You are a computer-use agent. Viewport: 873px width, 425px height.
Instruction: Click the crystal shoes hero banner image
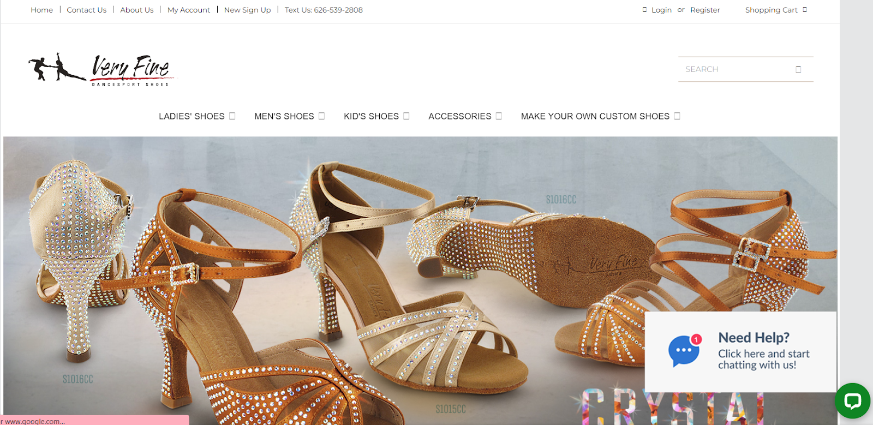[420, 280]
